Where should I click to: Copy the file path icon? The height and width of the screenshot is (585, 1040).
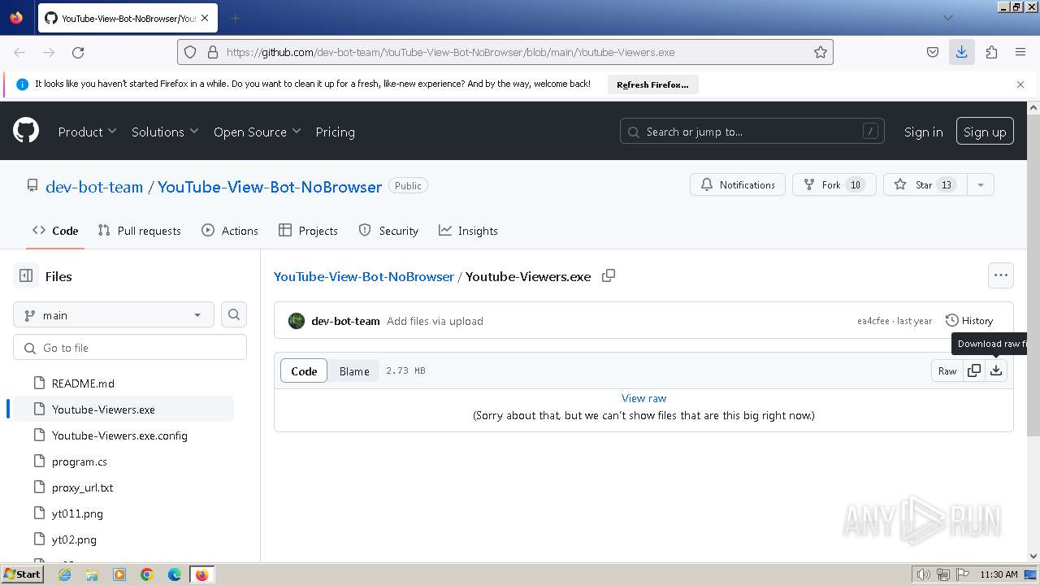click(x=609, y=276)
